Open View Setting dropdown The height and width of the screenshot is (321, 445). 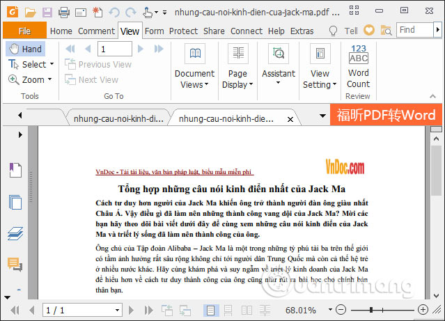[x=320, y=66]
